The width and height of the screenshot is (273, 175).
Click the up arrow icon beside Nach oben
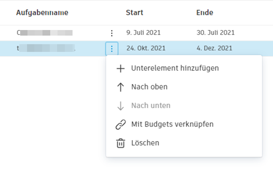coord(121,87)
